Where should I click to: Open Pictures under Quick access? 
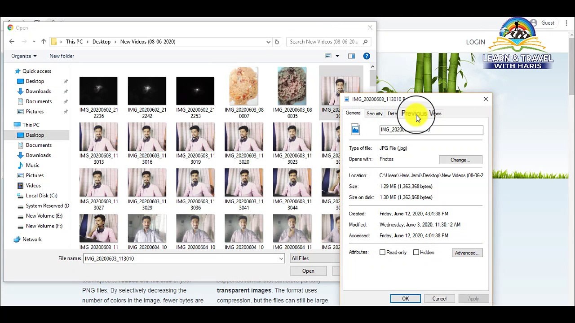pyautogui.click(x=35, y=112)
